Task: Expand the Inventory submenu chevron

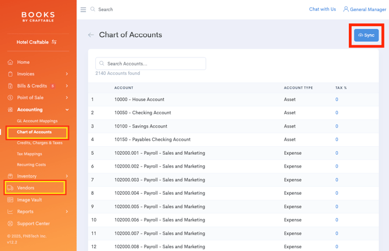Action: pyautogui.click(x=67, y=176)
